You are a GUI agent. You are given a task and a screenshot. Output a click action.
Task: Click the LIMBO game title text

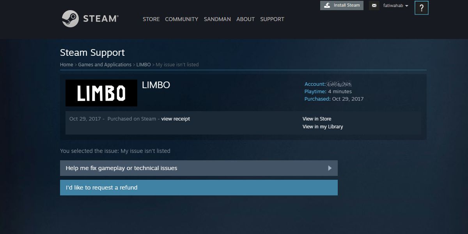[156, 85]
